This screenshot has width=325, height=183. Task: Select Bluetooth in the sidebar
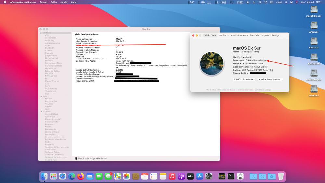pyautogui.click(x=49, y=48)
